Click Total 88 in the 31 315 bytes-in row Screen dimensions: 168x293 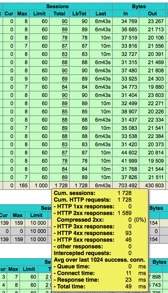pos(65,62)
